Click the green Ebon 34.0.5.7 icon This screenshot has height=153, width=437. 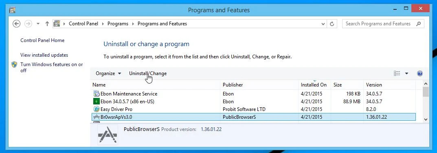tap(96, 102)
